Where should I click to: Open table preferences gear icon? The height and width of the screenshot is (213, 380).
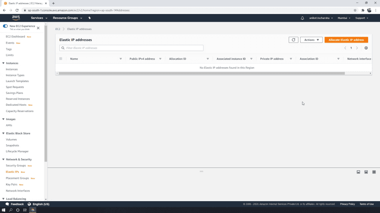[x=366, y=48]
